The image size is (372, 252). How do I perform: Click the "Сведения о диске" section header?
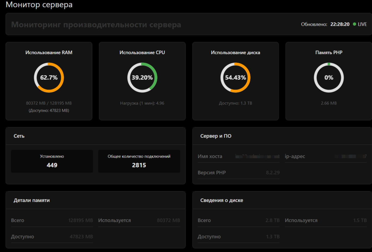pos(222,200)
